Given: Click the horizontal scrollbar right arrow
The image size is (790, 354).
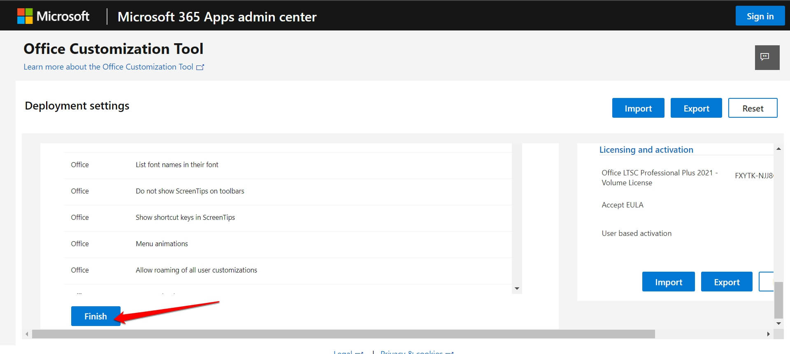Looking at the screenshot, I should 768,334.
